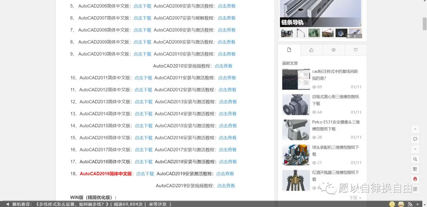Switch to the eye most-viewed tab
This screenshot has height=207, width=427.
[x=333, y=50]
